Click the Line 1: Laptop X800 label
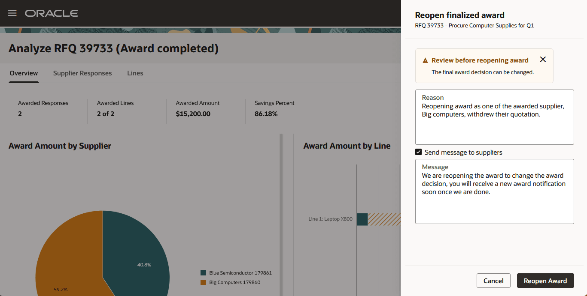The image size is (587, 296). [330, 219]
